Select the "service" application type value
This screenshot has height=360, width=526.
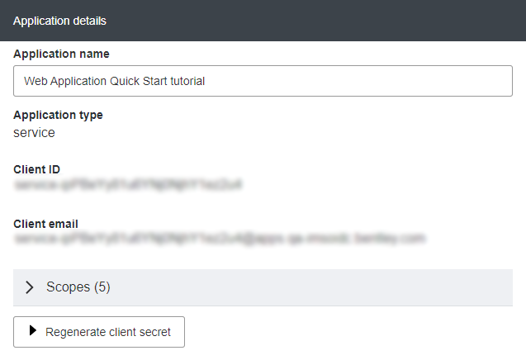coord(34,132)
